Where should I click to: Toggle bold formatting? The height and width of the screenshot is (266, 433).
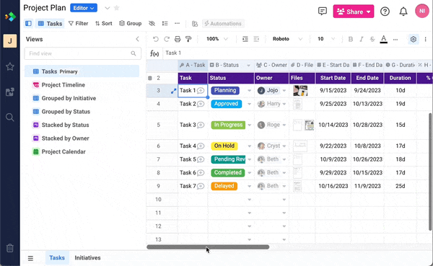point(351,39)
